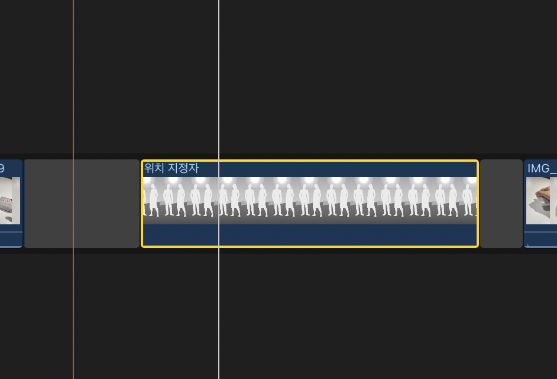Select the "위치 지정자" clip title
The width and height of the screenshot is (557, 379).
[171, 168]
